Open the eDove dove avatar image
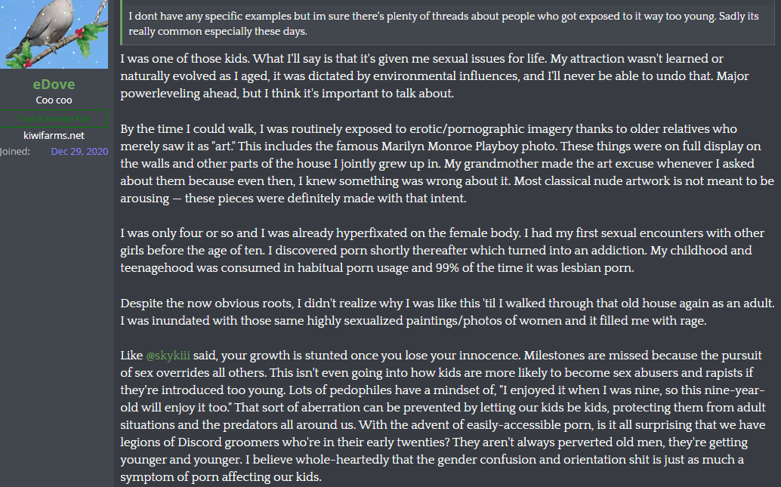Screen dimensions: 781x487 point(54,33)
